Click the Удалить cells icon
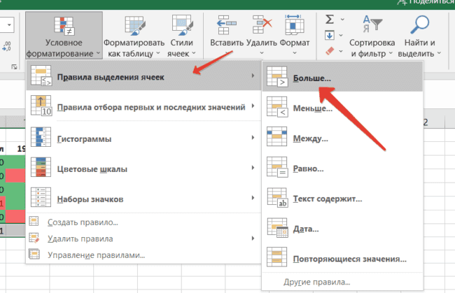 (x=261, y=27)
